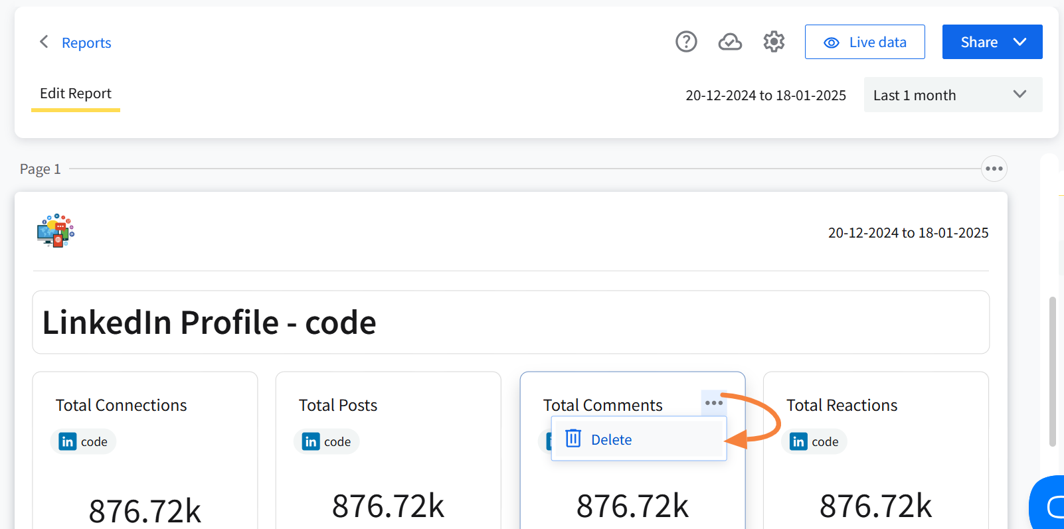Click the vertical page scrollbar
Viewport: 1064px width, 529px height.
coord(1052,372)
